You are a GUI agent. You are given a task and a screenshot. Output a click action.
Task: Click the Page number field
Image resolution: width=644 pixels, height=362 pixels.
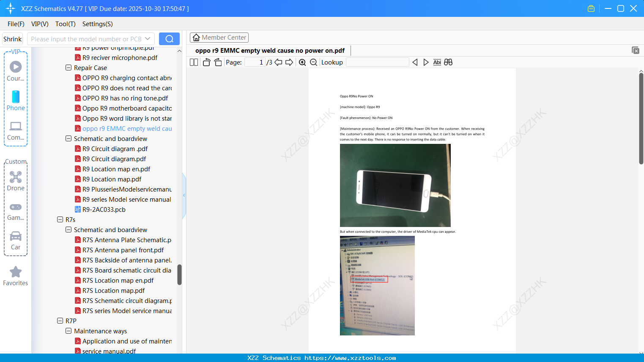pyautogui.click(x=255, y=62)
